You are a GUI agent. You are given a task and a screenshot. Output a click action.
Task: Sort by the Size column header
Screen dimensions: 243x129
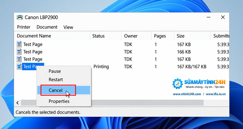point(192,36)
